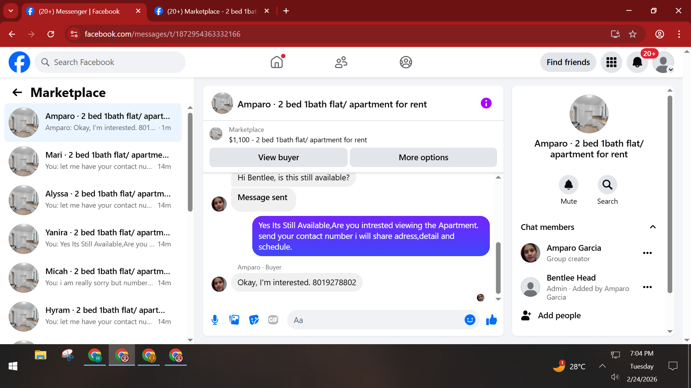This screenshot has width=691, height=388.
Task: Click the More options button
Action: click(423, 157)
